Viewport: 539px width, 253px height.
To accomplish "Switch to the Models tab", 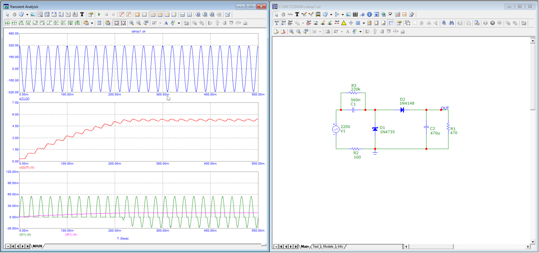I will point(328,247).
